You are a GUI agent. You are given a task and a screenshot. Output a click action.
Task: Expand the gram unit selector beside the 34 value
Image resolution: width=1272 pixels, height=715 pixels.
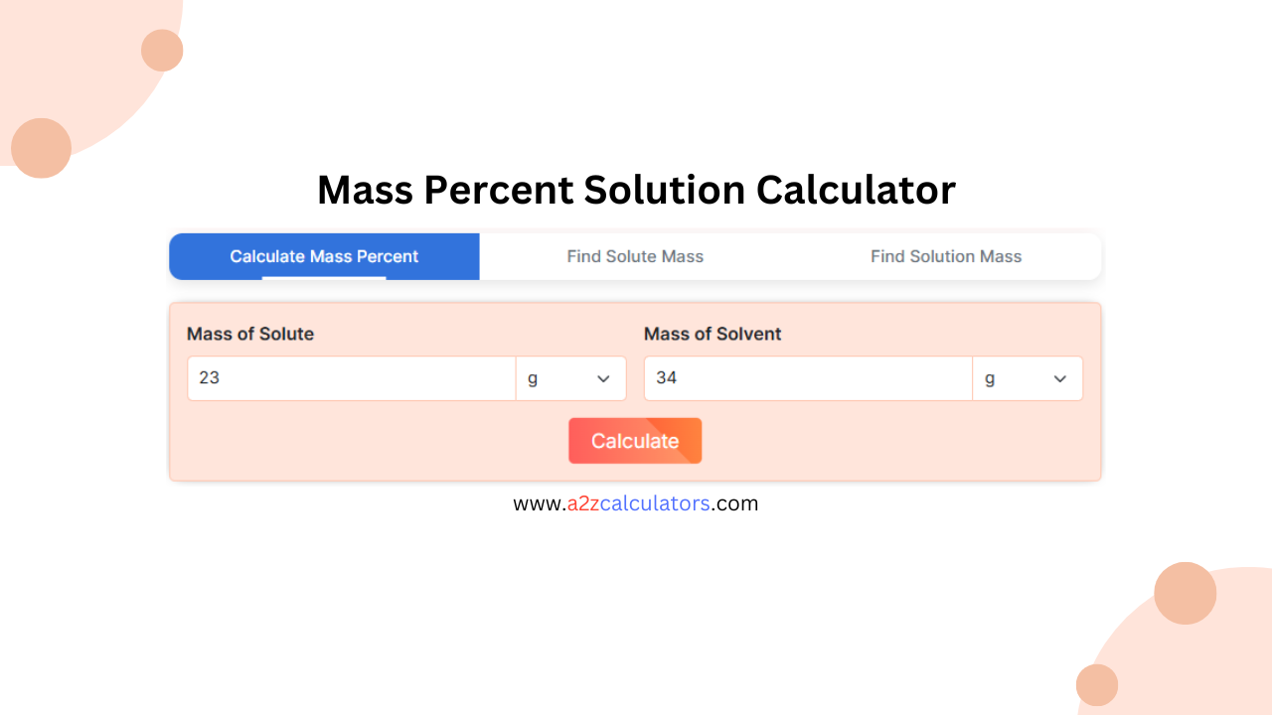1027,378
